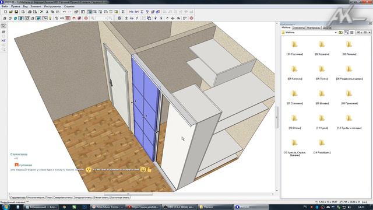Open the element properties icon beside redo

pos(76,12)
